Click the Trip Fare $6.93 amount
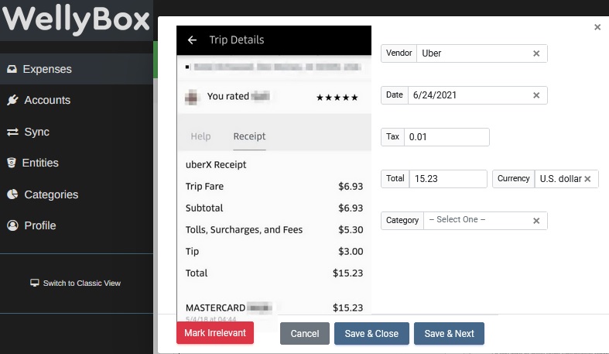 pyautogui.click(x=351, y=187)
